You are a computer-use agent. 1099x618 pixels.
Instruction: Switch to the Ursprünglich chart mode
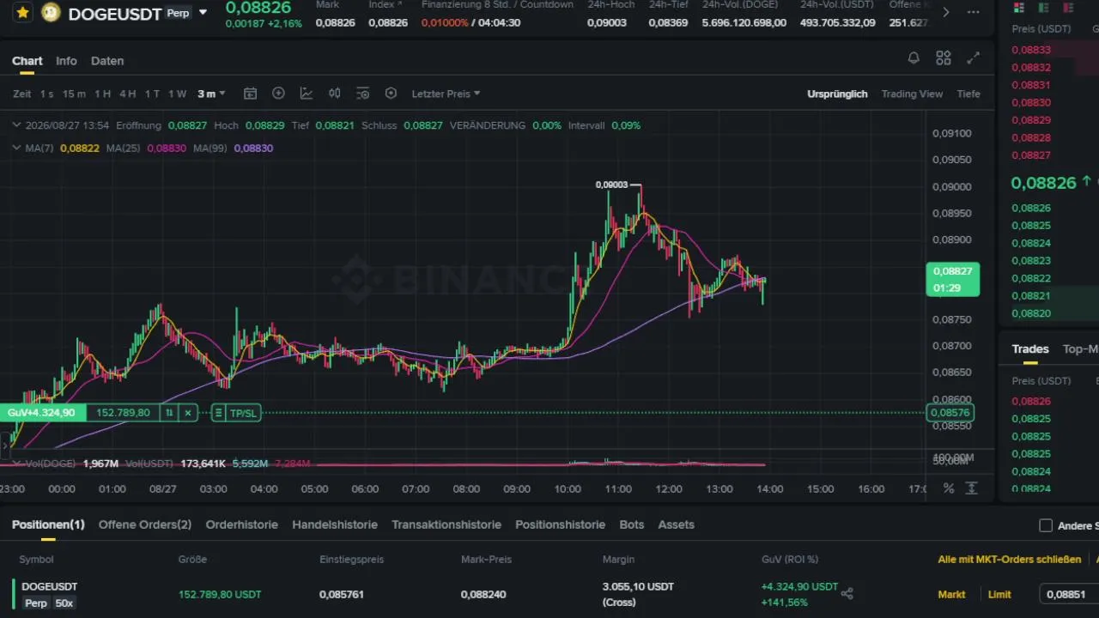837,94
